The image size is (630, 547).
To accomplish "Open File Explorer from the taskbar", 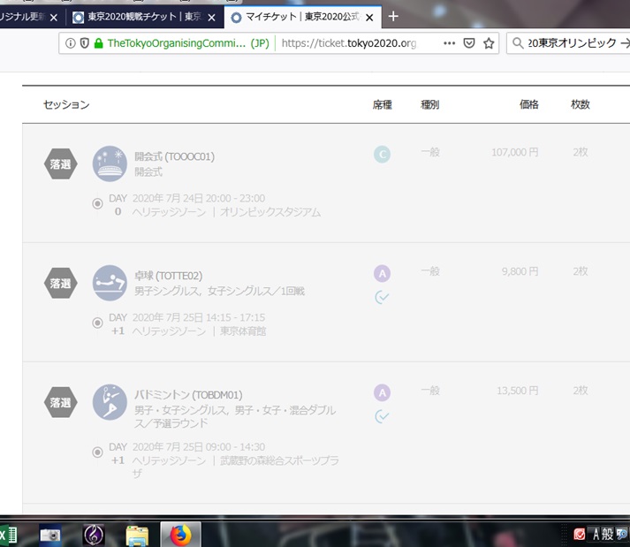I will (138, 536).
